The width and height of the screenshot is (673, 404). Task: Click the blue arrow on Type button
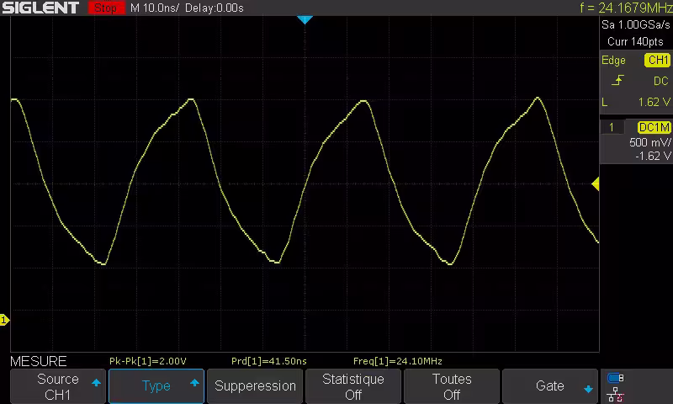(x=194, y=382)
